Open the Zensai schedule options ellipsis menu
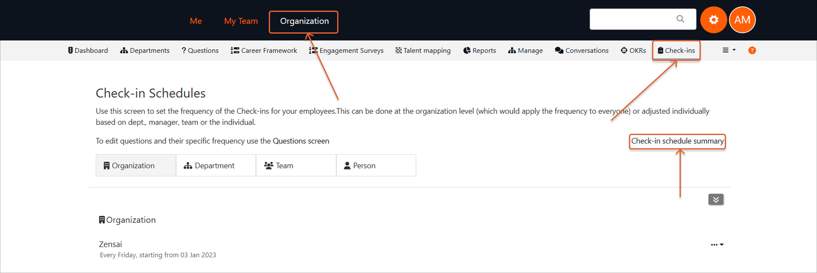817x273 pixels. point(717,244)
